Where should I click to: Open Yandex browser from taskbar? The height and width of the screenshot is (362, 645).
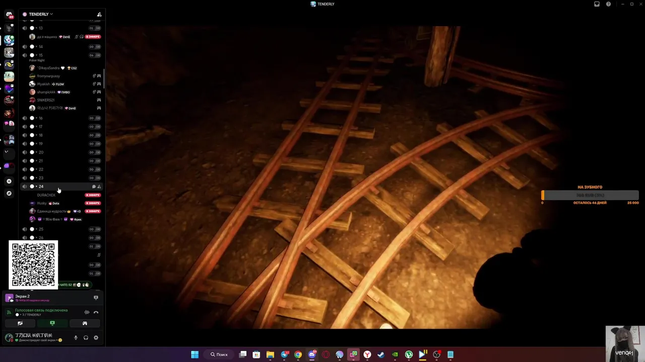[x=367, y=354]
